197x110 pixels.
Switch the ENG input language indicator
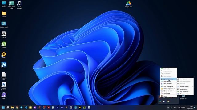pos(175,108)
